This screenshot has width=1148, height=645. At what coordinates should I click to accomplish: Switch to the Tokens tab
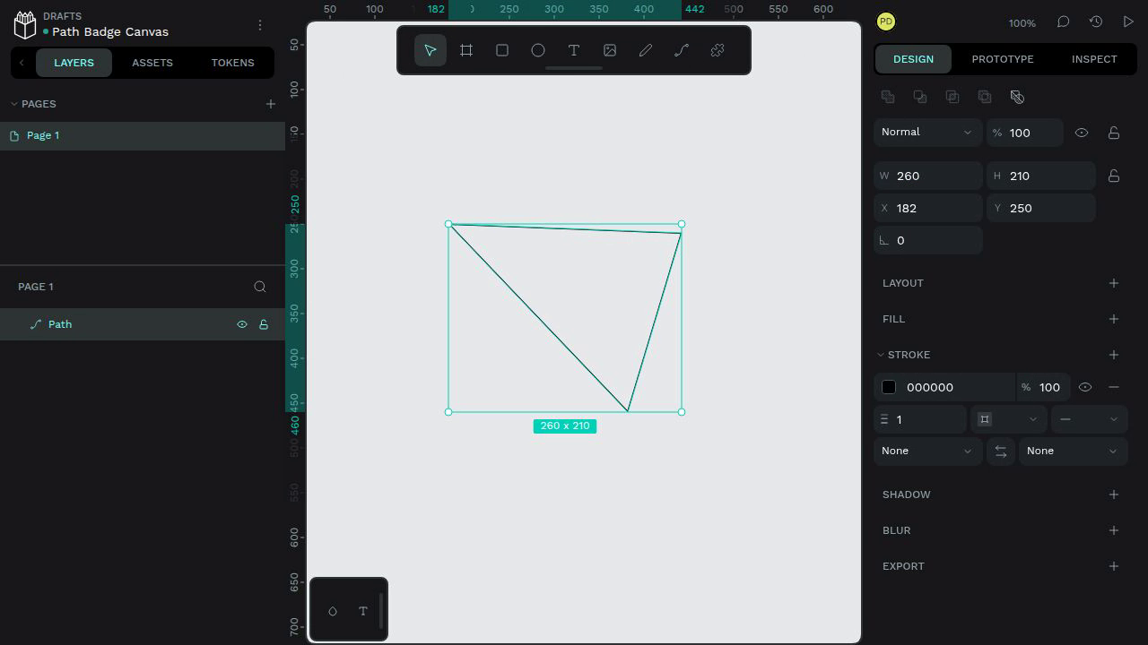233,63
